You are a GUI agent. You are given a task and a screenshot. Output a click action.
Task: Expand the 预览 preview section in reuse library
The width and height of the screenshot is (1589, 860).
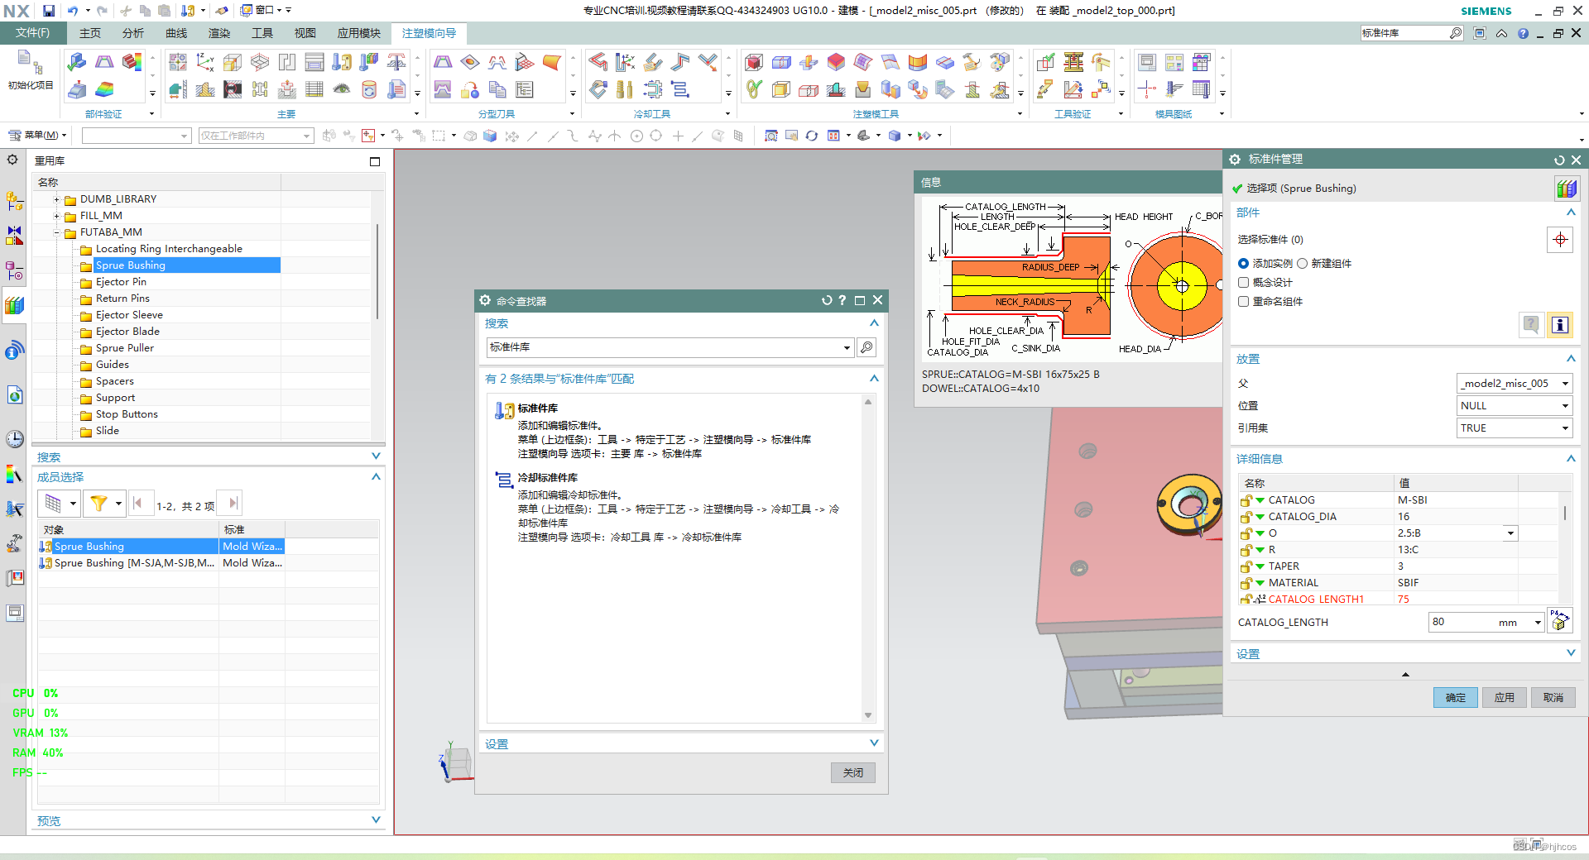click(376, 820)
